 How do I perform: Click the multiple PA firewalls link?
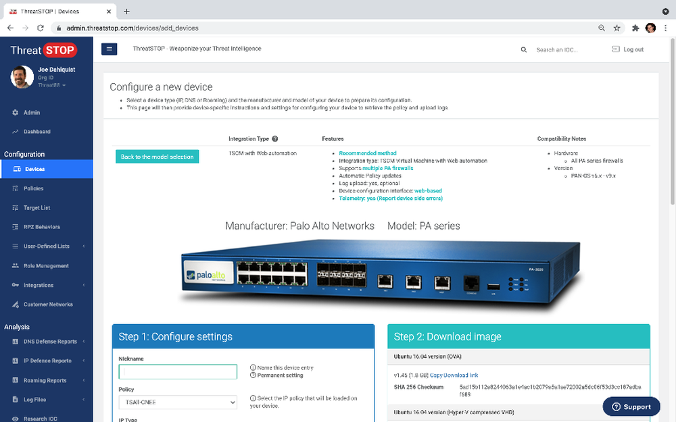(x=387, y=168)
